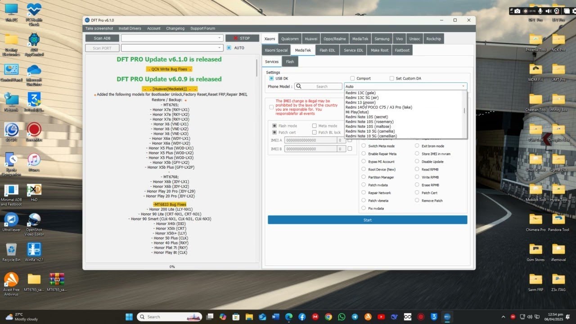576x324 pixels.
Task: Open WinRa1n2.1 desktop shortcut
Action: pos(34,252)
